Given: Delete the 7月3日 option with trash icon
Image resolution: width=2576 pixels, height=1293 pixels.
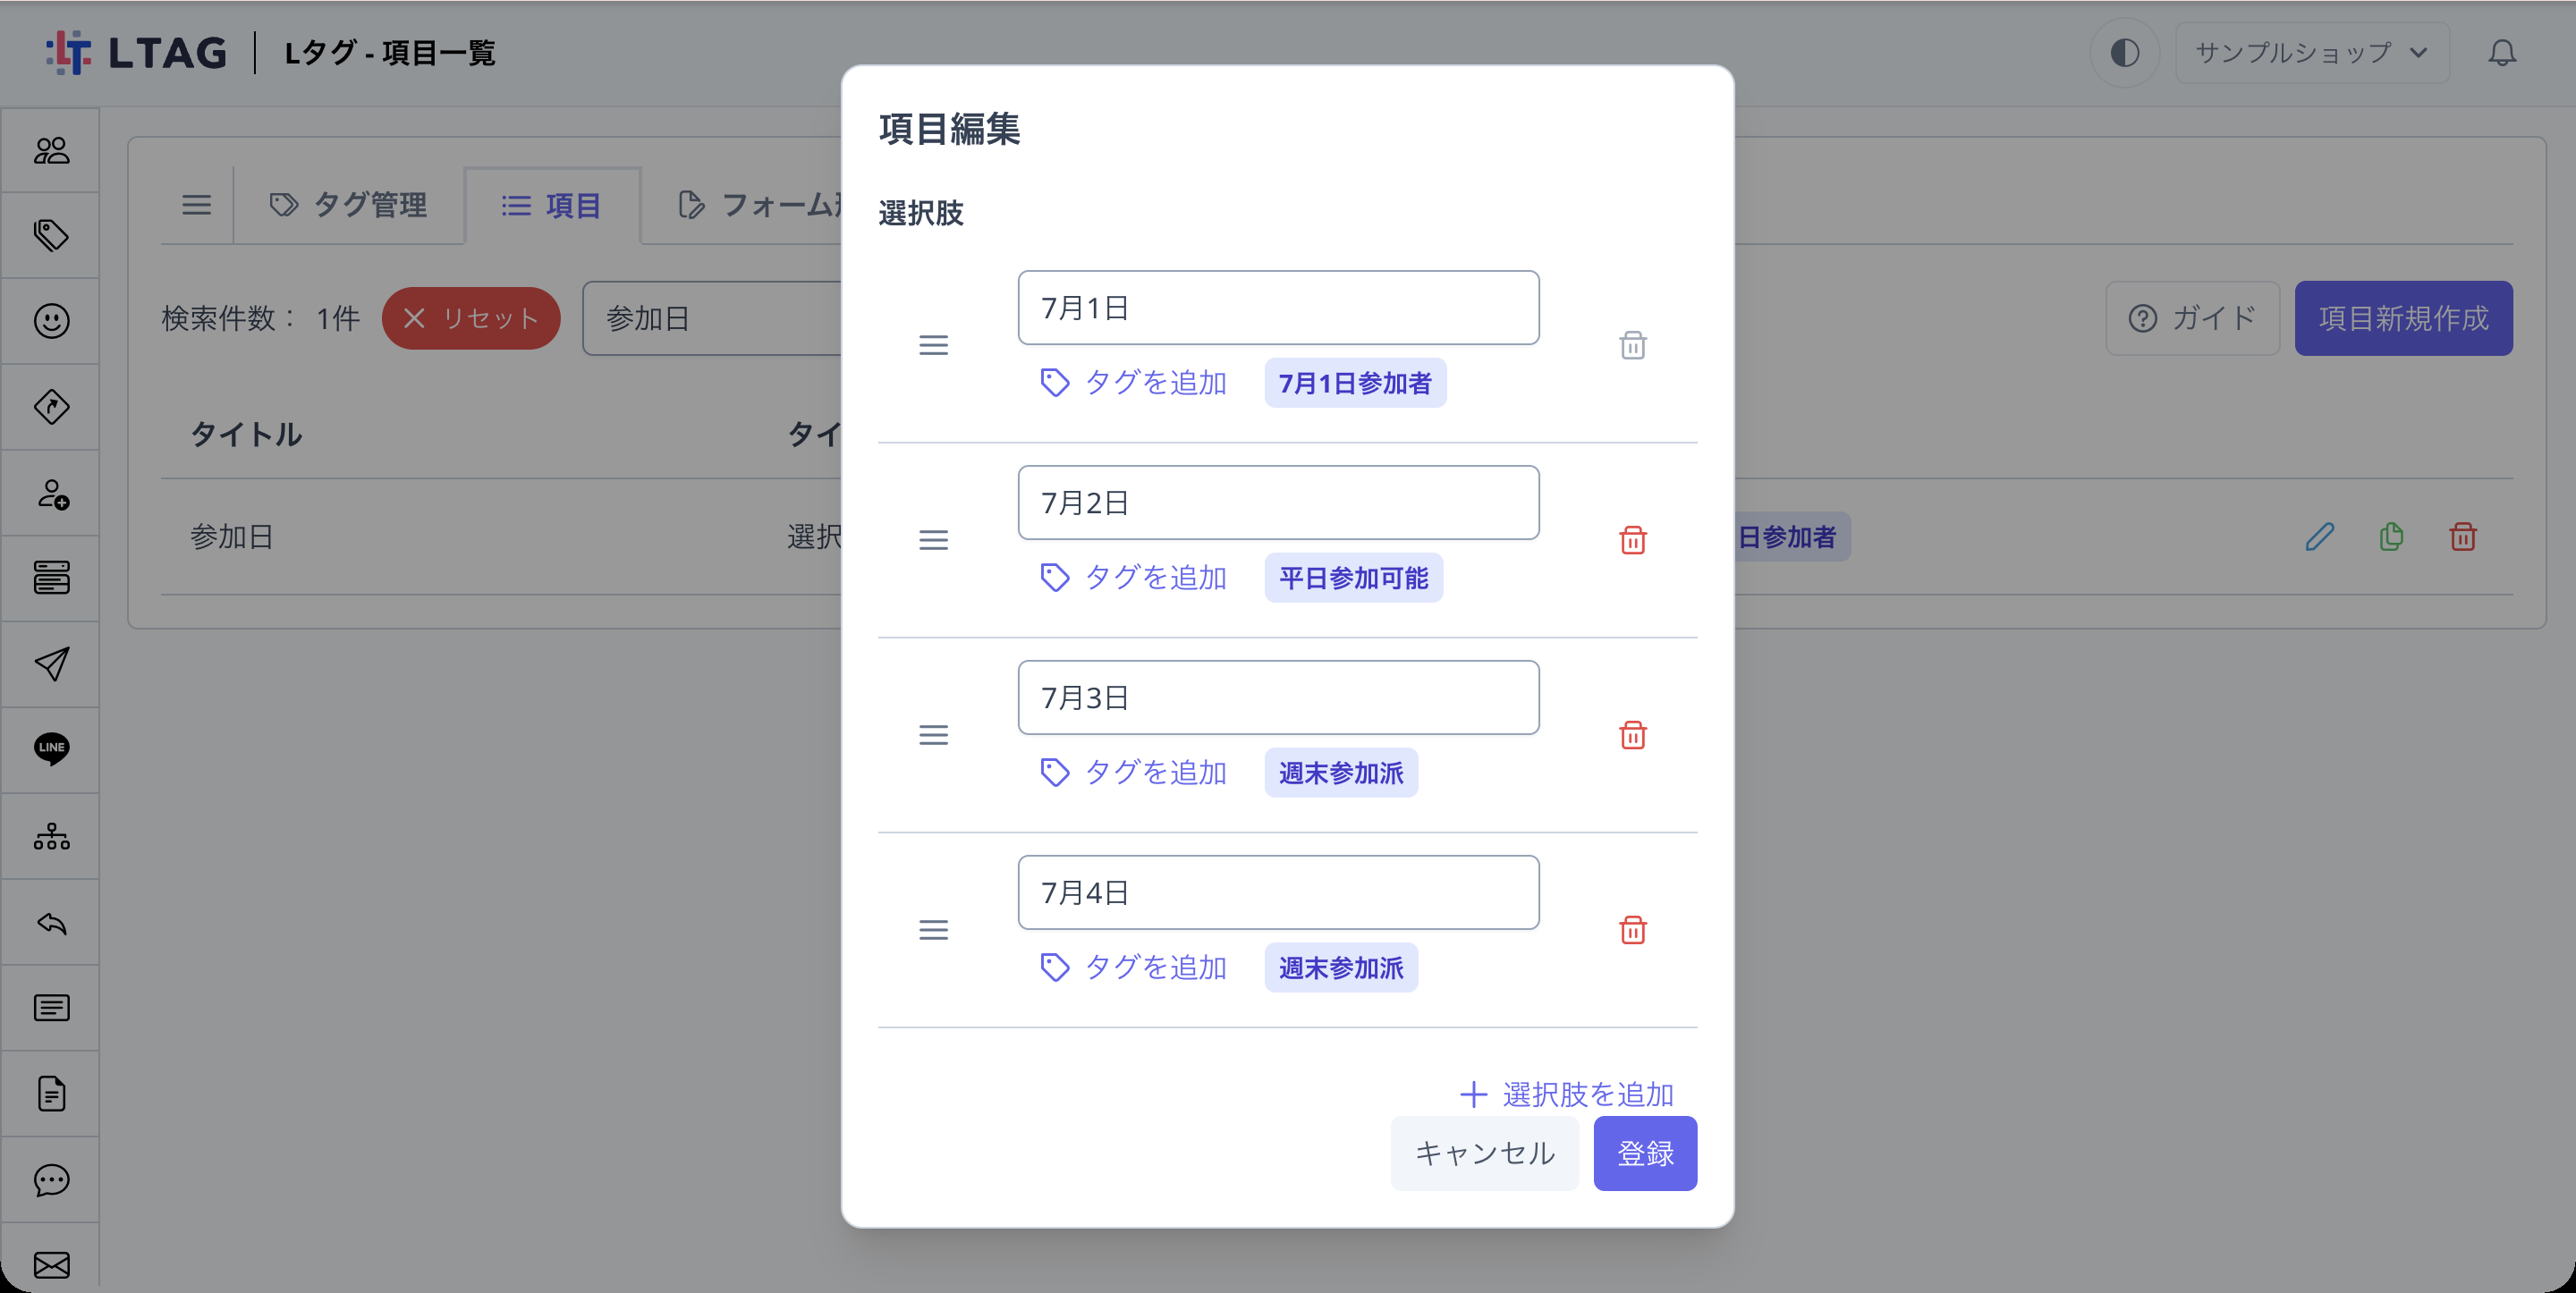Looking at the screenshot, I should (x=1633, y=735).
